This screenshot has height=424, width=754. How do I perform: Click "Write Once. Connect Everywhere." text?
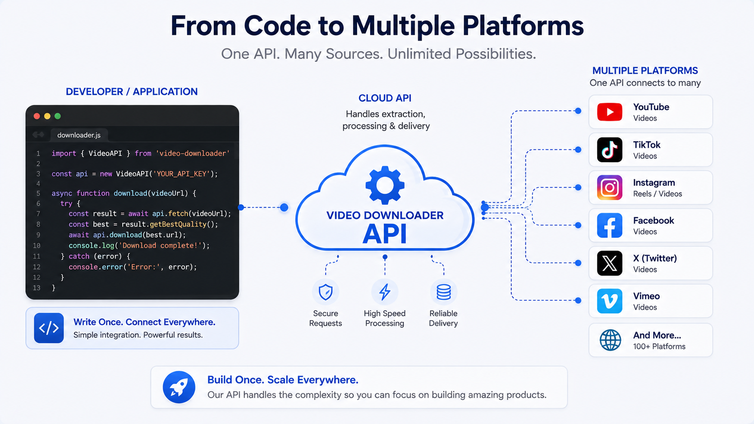[144, 322]
